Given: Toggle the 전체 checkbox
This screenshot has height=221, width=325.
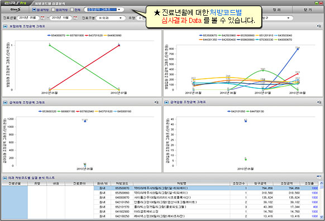Looking at the screenshot, I should (72, 9).
